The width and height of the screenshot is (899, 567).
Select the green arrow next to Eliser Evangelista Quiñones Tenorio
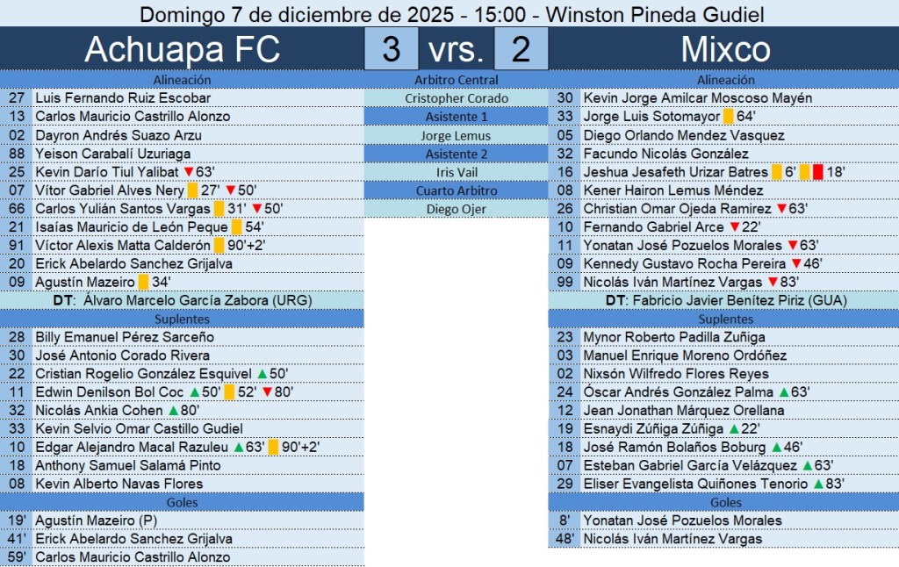click(x=818, y=484)
